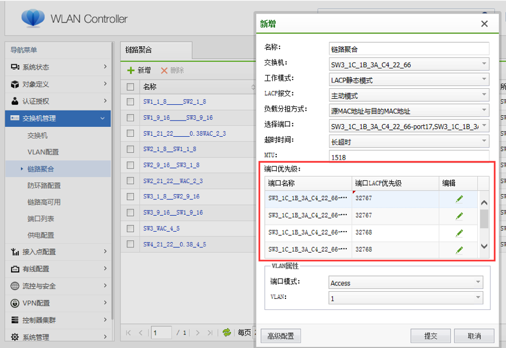The width and height of the screenshot is (506, 348).
Task: Switch to 链路聚合 tab
Action: click(139, 50)
